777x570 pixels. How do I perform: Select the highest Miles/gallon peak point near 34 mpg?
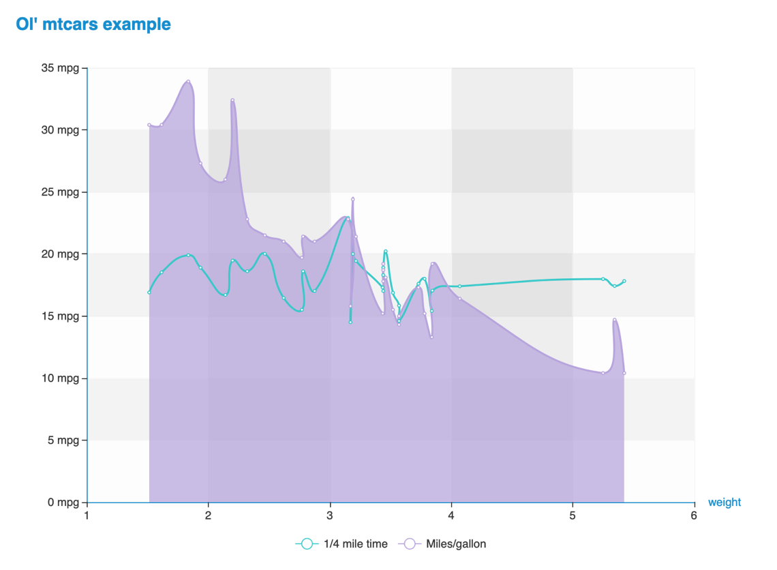tap(188, 82)
